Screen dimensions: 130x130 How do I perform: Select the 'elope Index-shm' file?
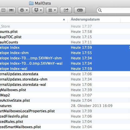(65, 53)
